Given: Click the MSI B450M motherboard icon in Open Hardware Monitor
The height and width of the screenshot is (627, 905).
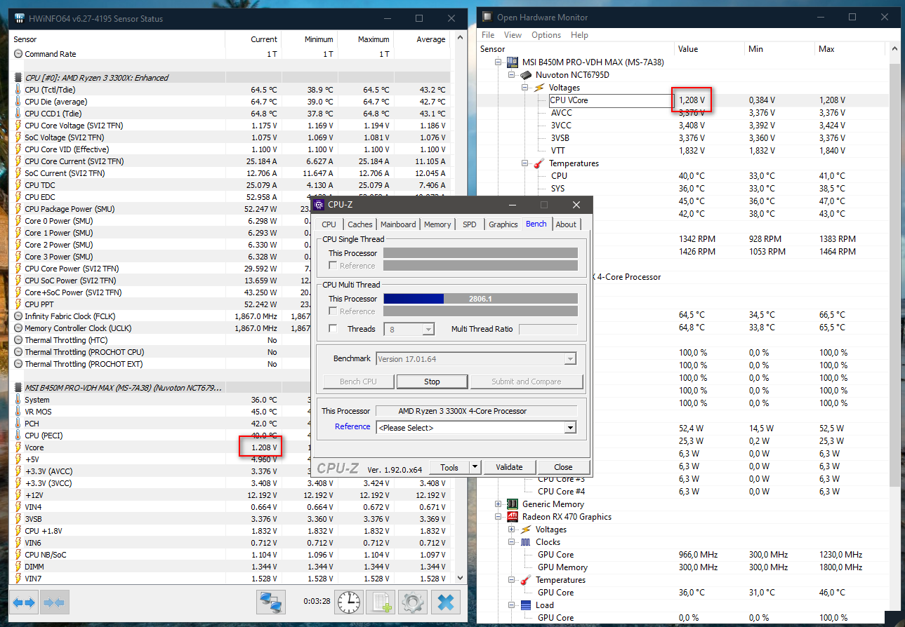Looking at the screenshot, I should pos(512,62).
